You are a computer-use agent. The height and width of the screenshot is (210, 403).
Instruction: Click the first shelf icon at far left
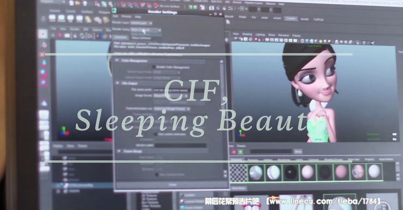tap(52, 18)
